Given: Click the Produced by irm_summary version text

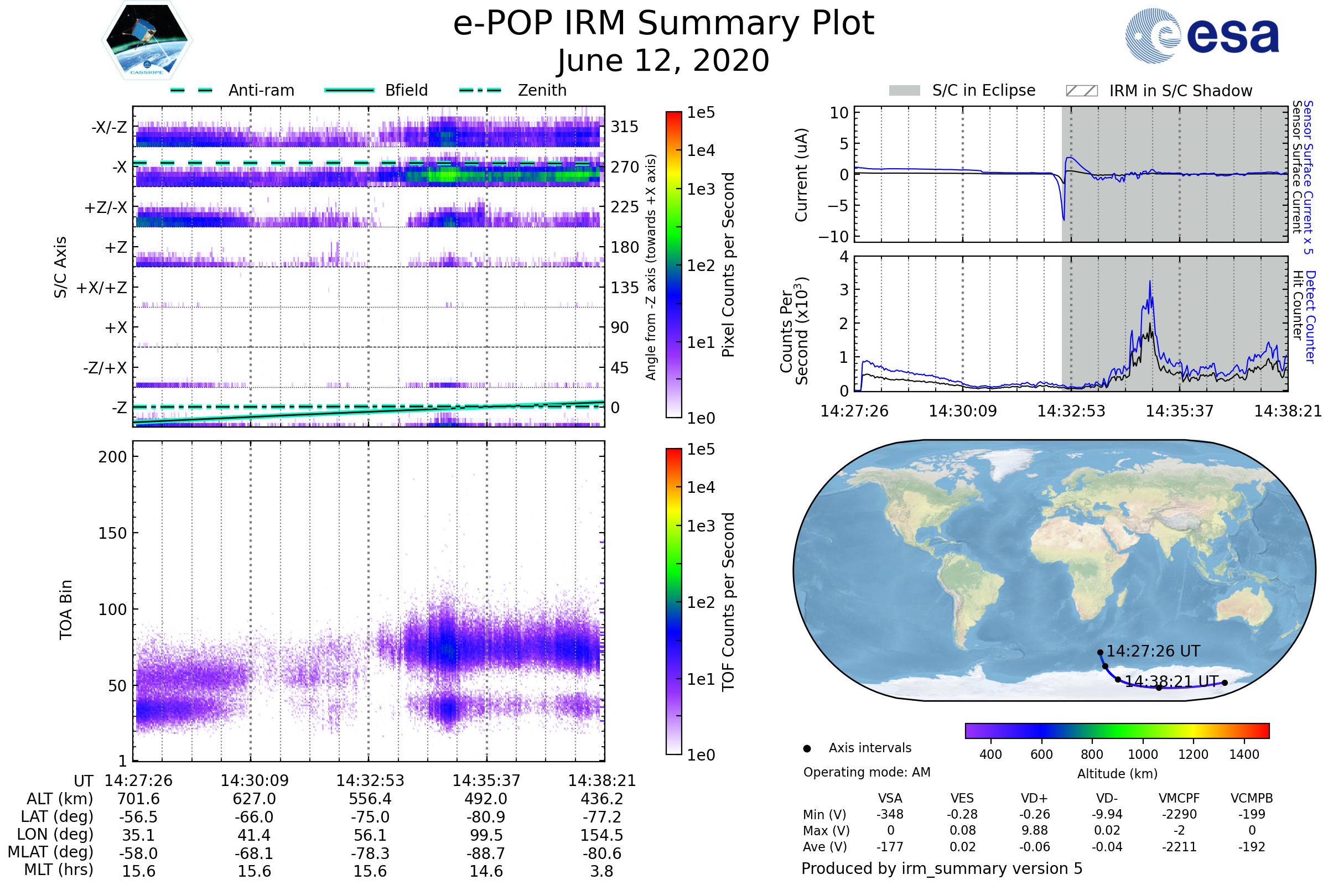Looking at the screenshot, I should [x=941, y=868].
